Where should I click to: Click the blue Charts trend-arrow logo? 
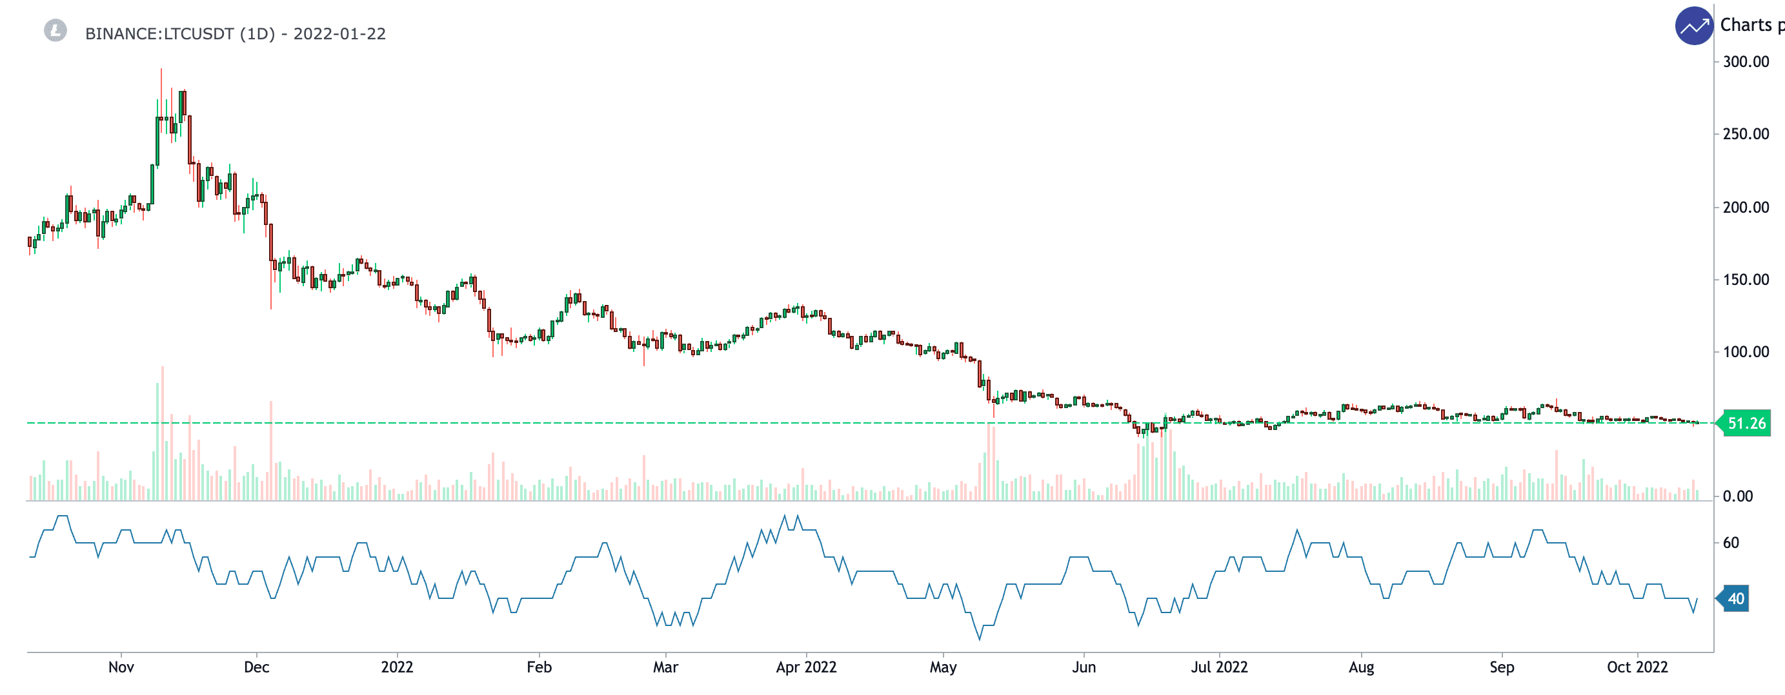[x=1693, y=26]
